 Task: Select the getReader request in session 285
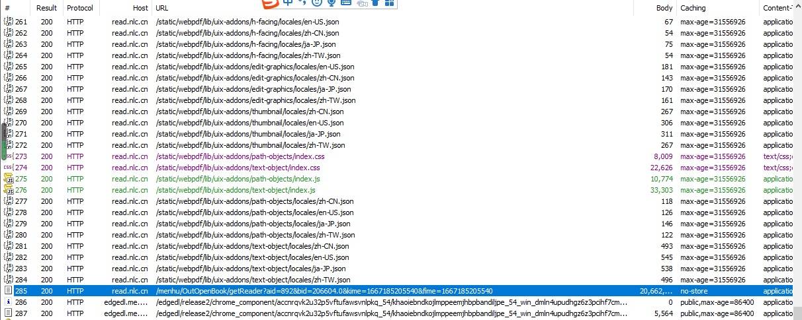[x=324, y=290]
